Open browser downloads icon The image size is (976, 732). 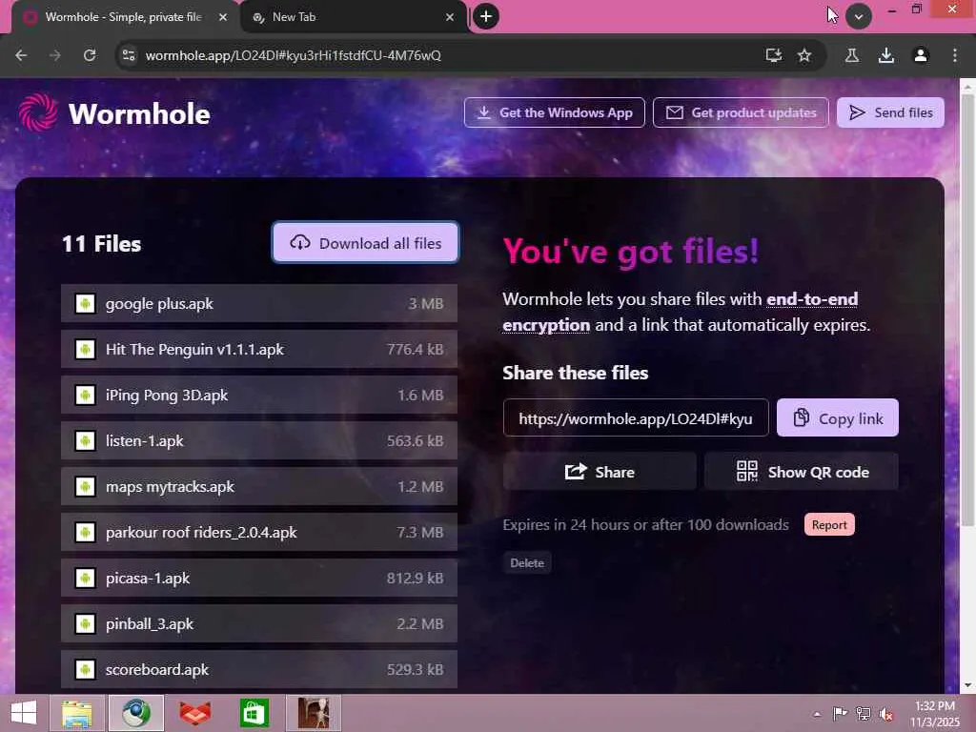click(886, 55)
